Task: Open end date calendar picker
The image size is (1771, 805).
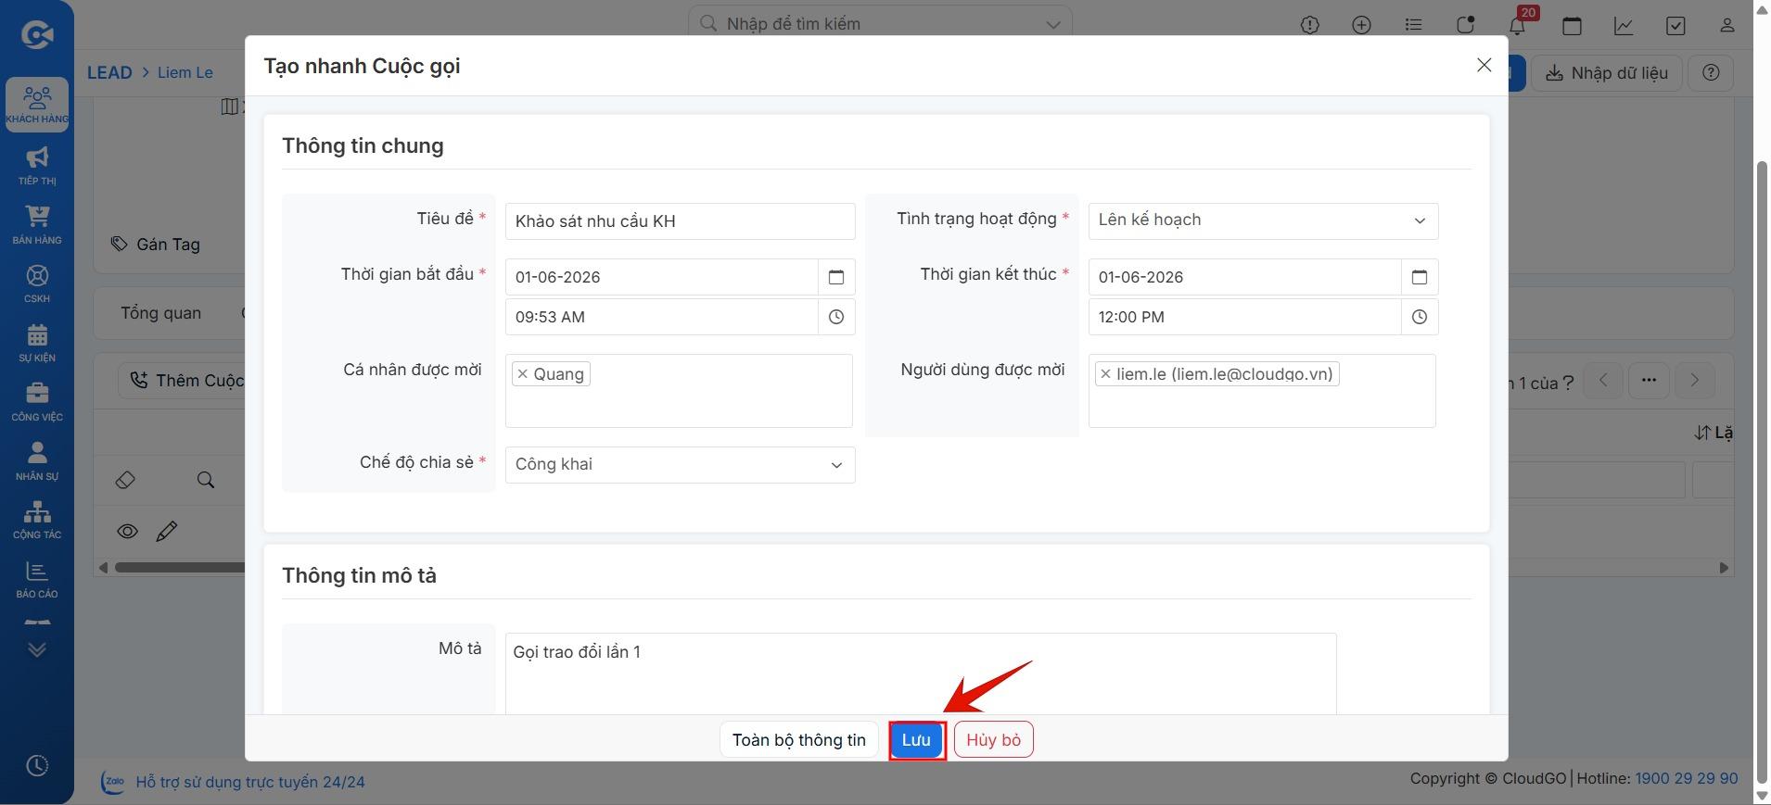Action: [1420, 277]
